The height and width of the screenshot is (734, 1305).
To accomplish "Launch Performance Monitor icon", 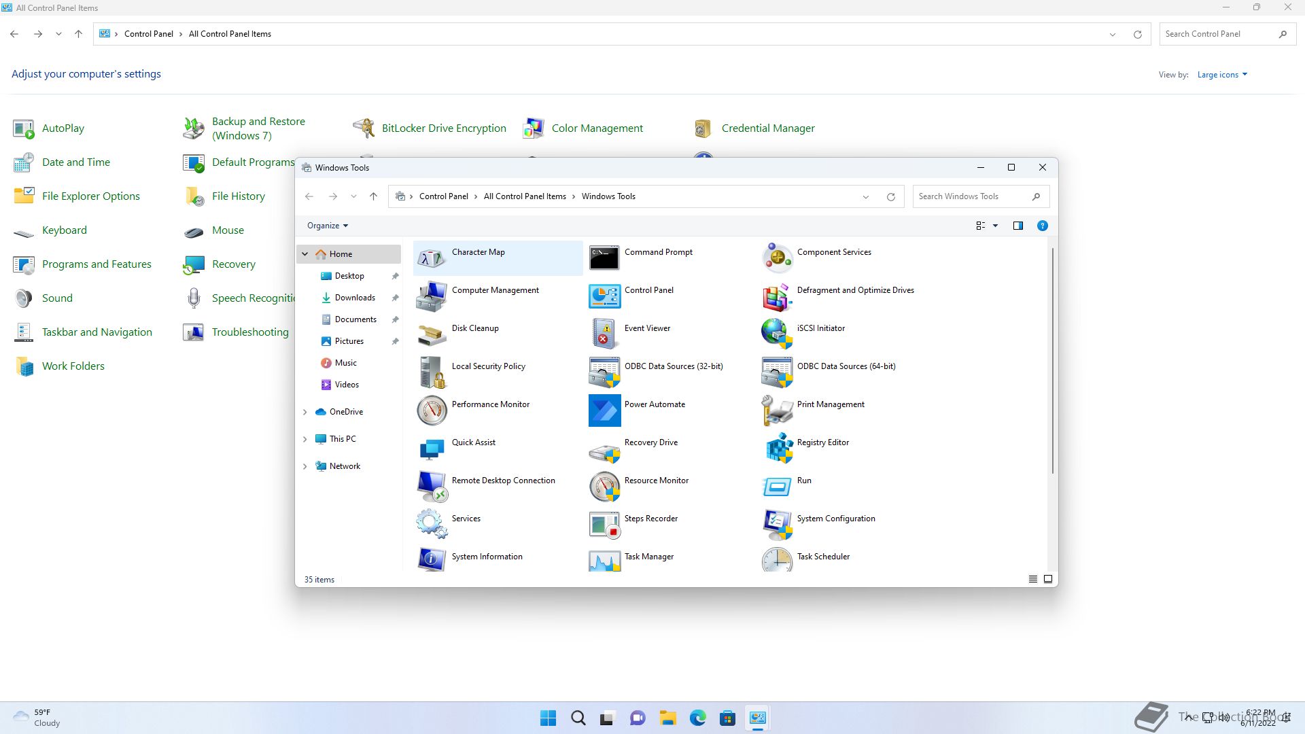I will click(x=431, y=410).
